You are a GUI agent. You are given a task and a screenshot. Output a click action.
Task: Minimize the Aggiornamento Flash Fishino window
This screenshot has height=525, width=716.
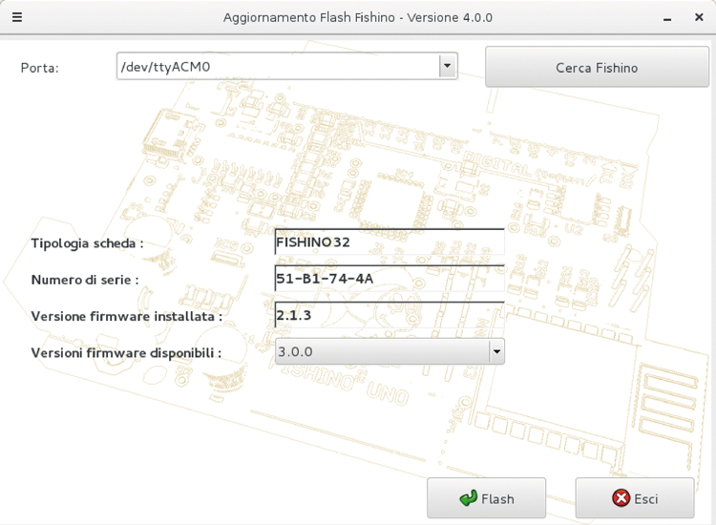tap(666, 17)
